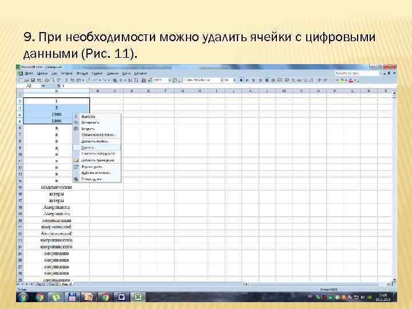Screen dimensions: 412x309
Task: Click the Help question input box
Action: pyautogui.click(x=356, y=73)
